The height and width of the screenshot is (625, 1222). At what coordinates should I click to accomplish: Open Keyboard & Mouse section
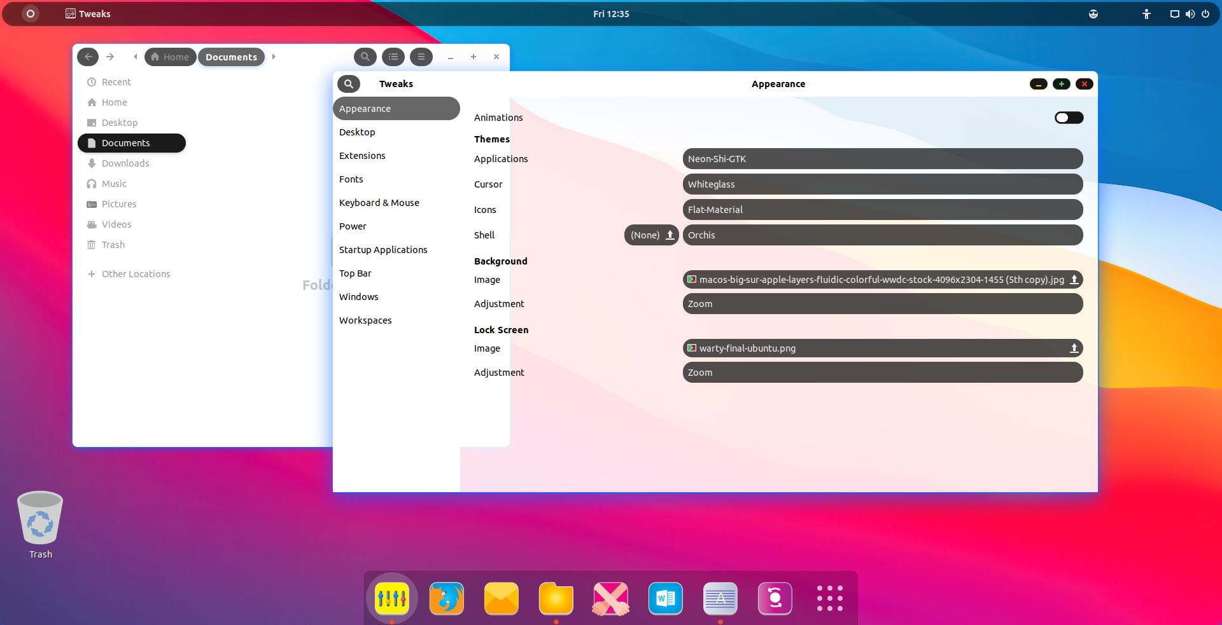click(396, 203)
